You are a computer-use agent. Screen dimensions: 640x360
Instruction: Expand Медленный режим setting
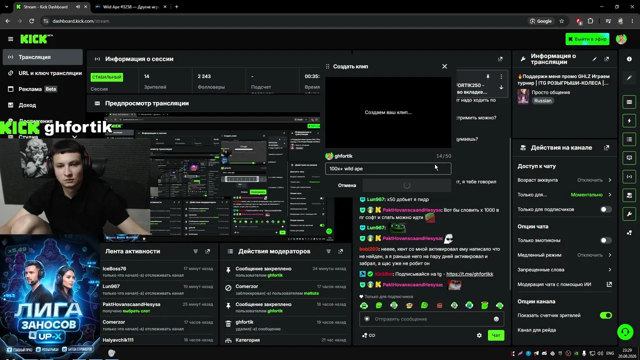564,255
